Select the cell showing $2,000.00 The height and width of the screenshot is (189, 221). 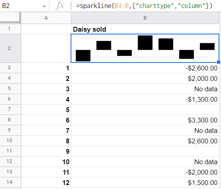(145, 78)
